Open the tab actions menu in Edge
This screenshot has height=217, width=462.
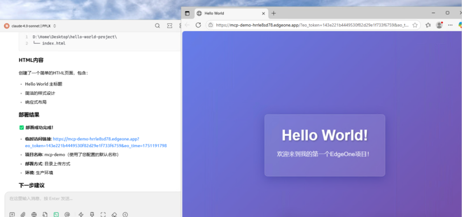[187, 13]
